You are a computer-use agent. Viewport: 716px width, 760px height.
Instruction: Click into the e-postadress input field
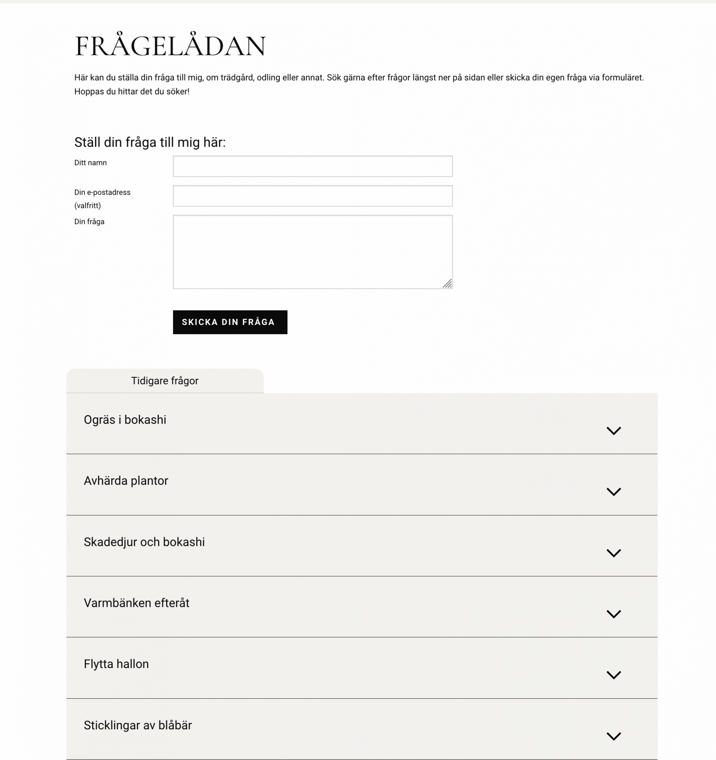click(x=312, y=196)
